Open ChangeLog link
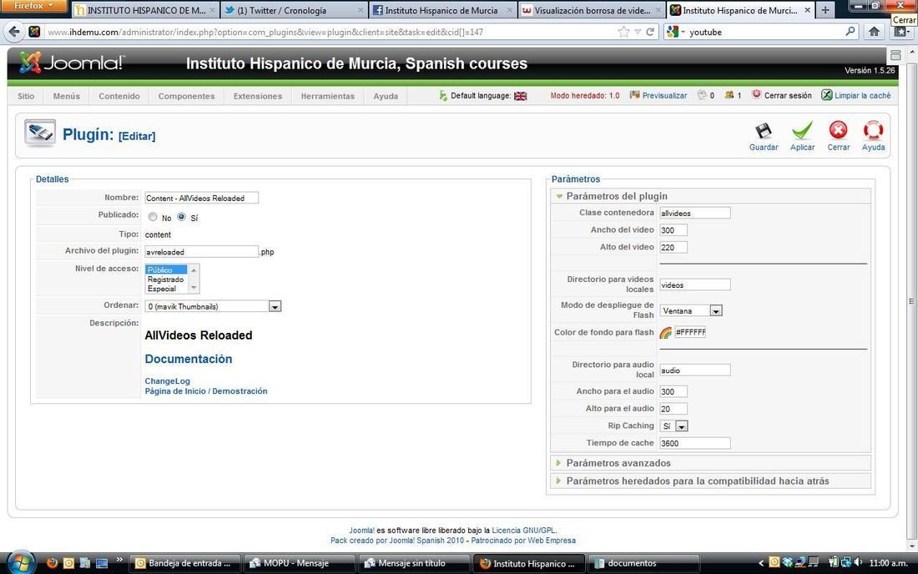Screen dimensions: 918x574 click(x=168, y=381)
